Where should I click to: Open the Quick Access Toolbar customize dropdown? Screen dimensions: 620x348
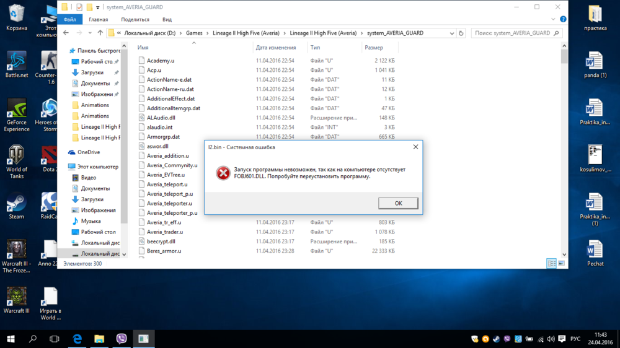98,7
